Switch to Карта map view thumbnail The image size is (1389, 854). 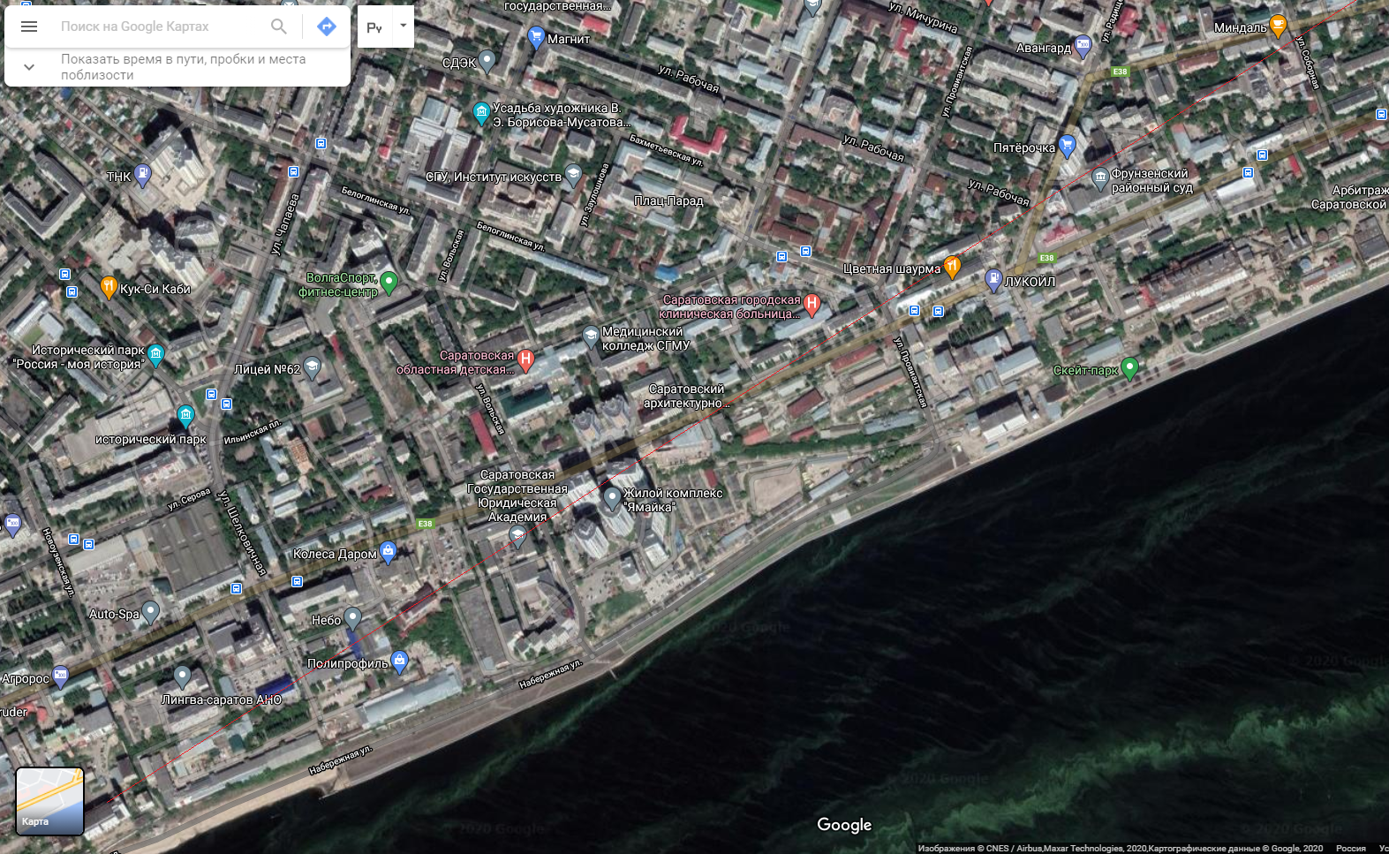(x=49, y=801)
